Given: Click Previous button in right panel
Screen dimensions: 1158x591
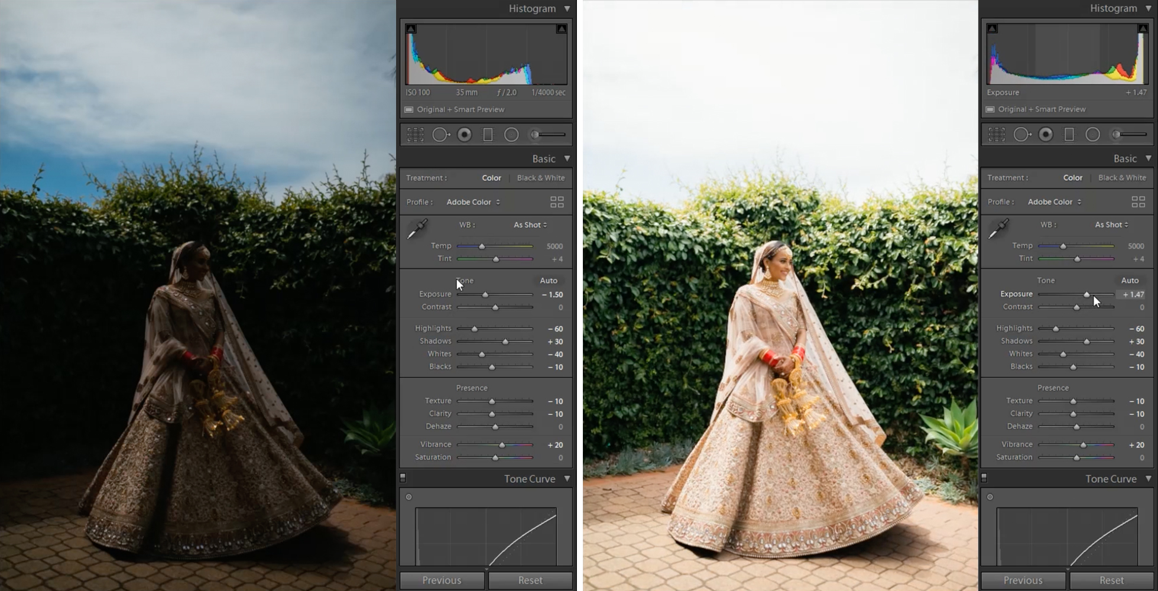Looking at the screenshot, I should [x=1023, y=580].
